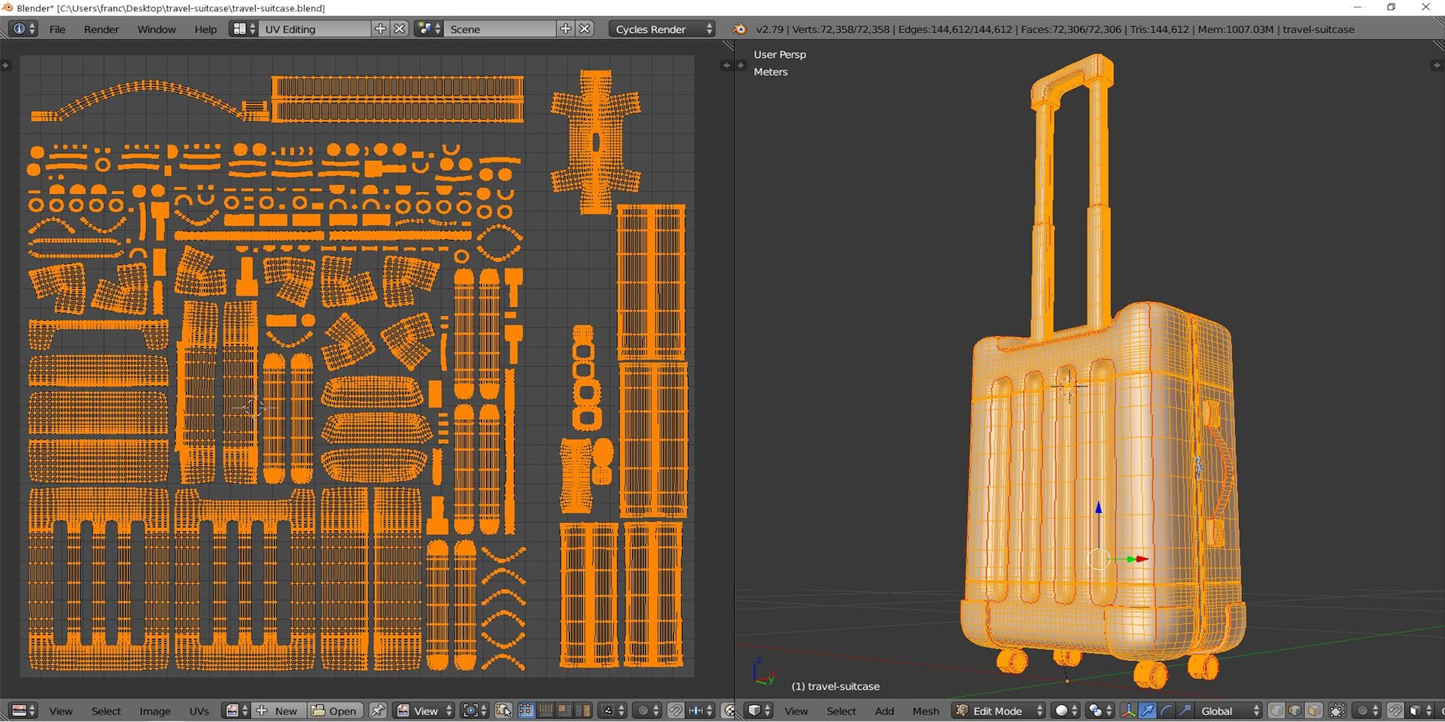Select UV vertex selection mode

527,710
